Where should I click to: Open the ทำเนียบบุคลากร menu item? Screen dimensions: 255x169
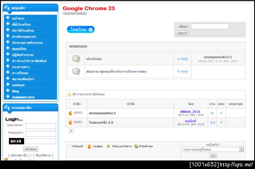pyautogui.click(x=24, y=37)
